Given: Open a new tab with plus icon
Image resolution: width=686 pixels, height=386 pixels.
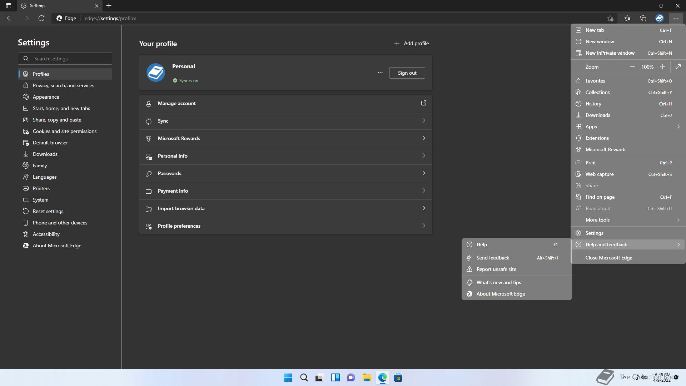Looking at the screenshot, I should pyautogui.click(x=109, y=6).
